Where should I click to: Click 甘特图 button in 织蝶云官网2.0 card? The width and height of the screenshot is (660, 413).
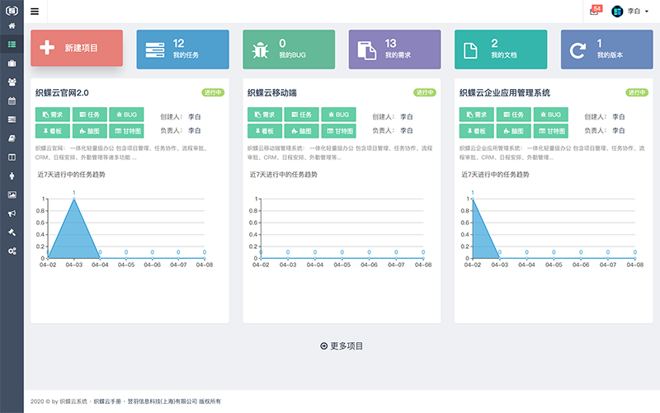pos(126,130)
